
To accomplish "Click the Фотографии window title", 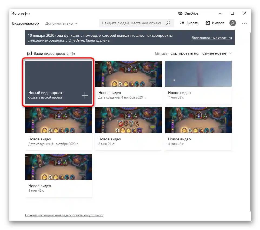I will click(x=21, y=13).
